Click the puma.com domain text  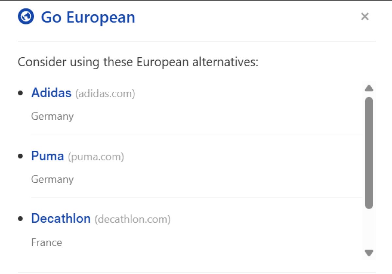click(x=96, y=157)
